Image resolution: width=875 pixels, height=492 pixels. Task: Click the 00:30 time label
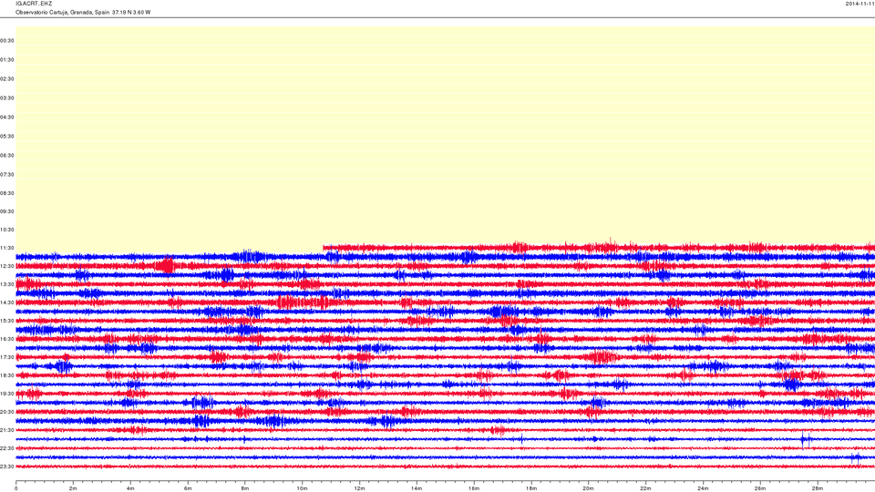click(x=7, y=41)
